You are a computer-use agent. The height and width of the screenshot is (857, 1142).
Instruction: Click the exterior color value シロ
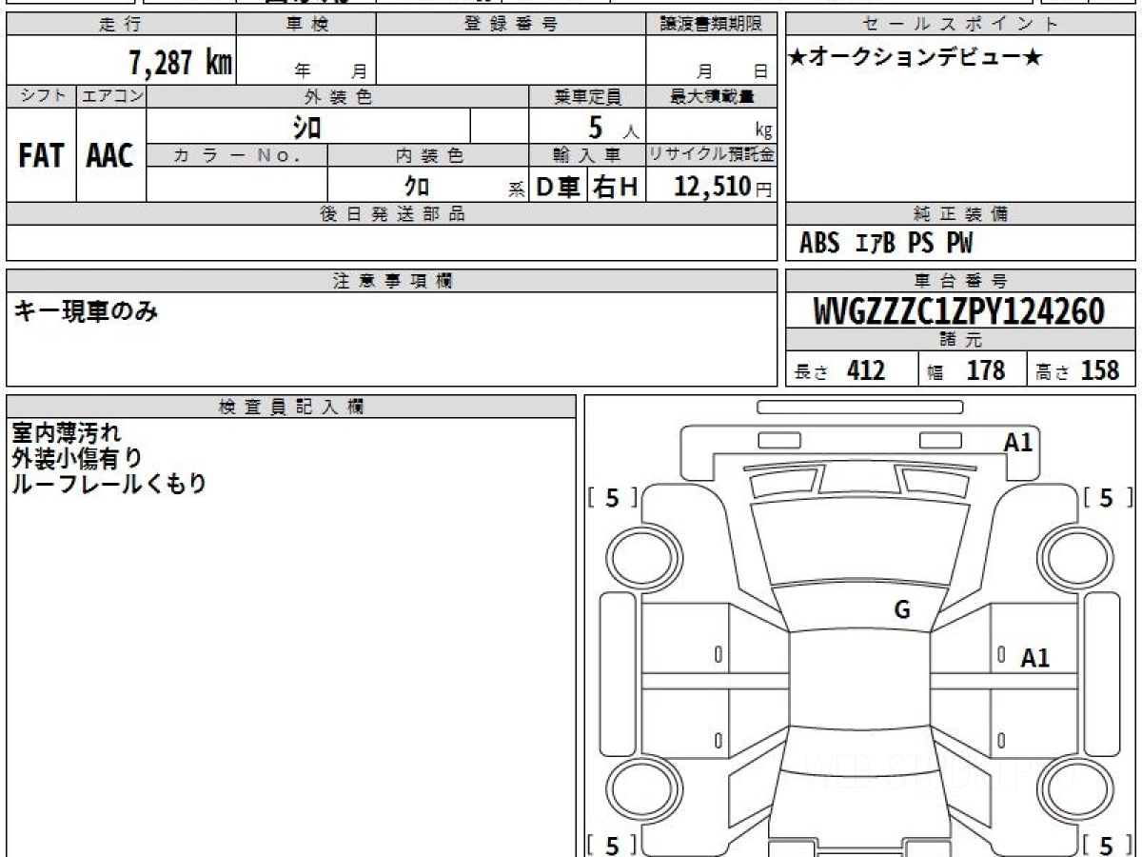tap(305, 127)
